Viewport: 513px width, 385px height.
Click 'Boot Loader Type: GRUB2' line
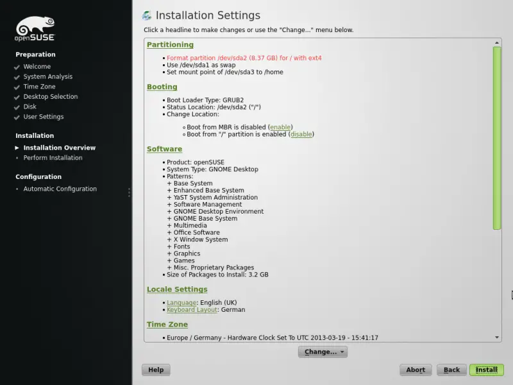205,100
